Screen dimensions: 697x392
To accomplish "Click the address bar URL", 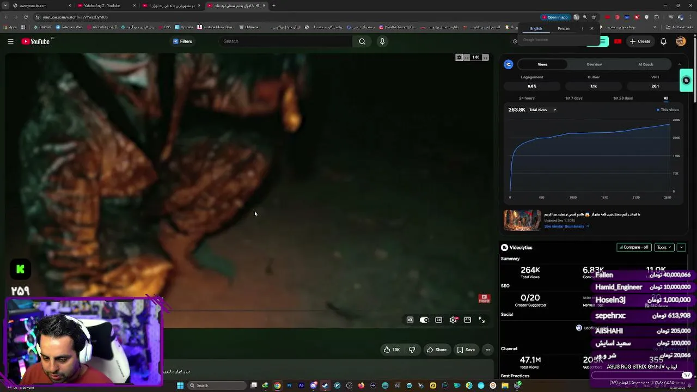I will tap(75, 17).
